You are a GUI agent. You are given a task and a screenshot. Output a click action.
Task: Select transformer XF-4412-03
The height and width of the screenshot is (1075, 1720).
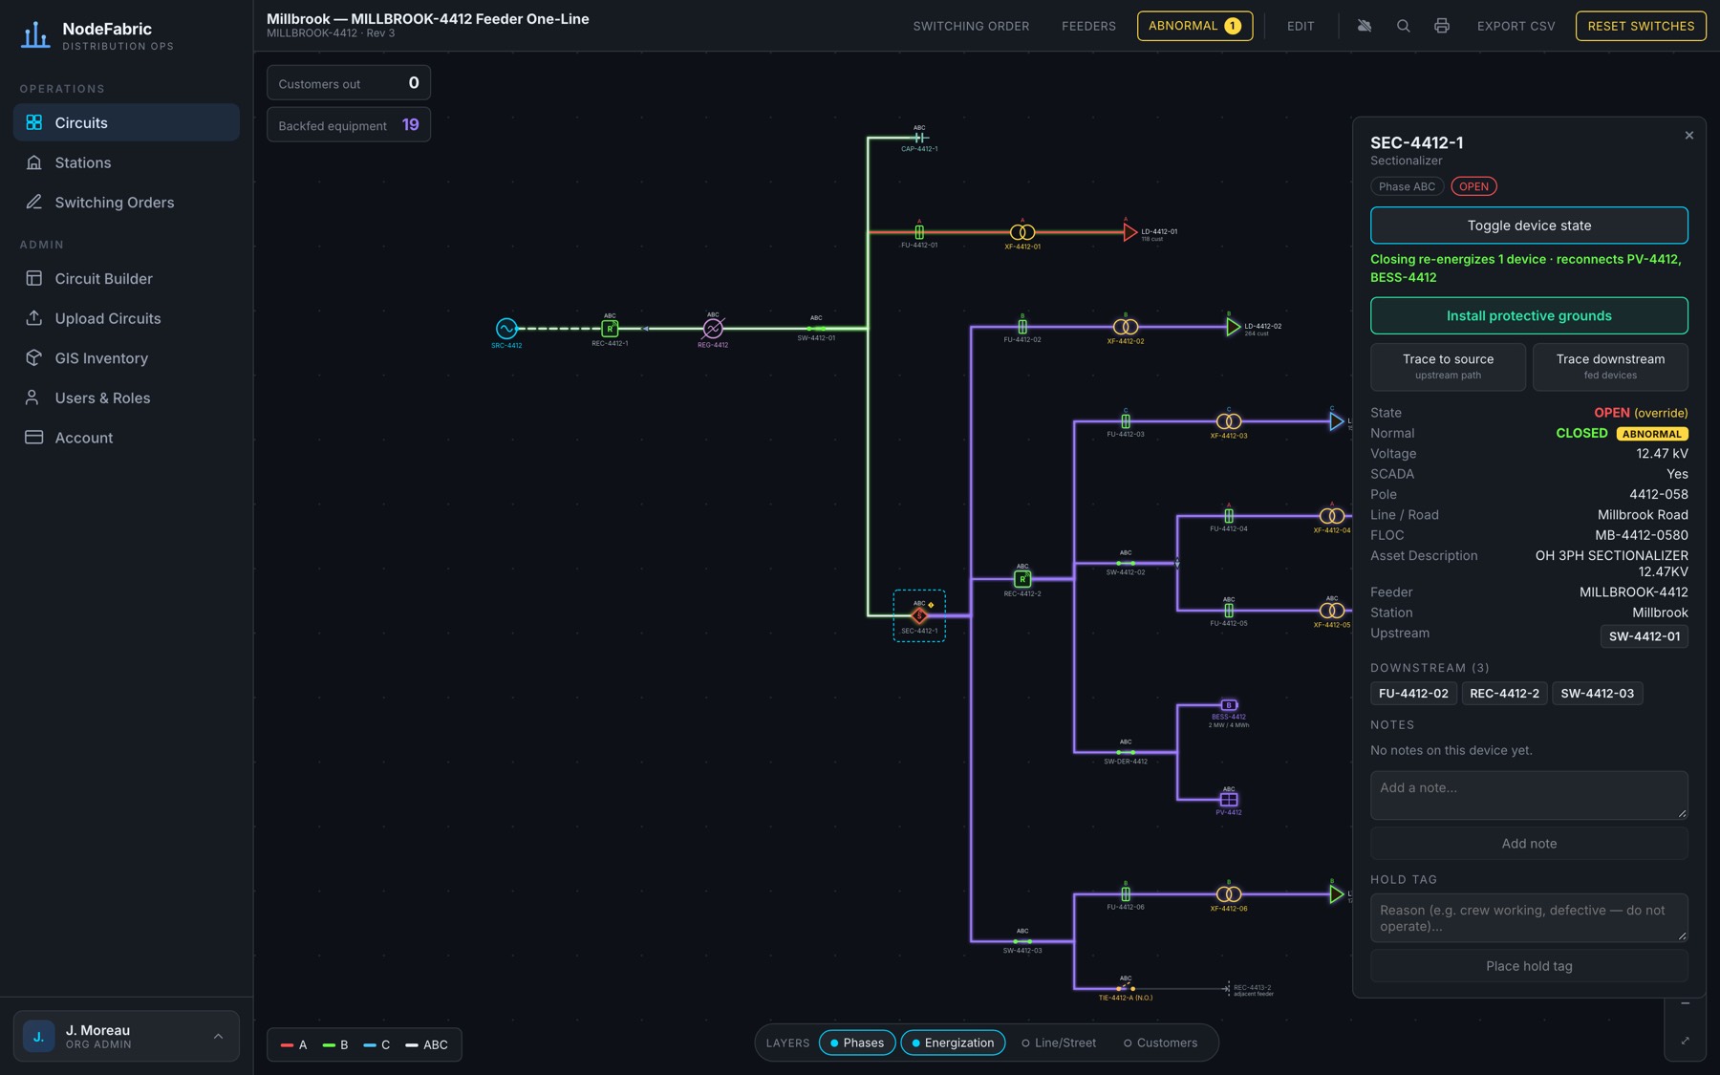point(1229,420)
